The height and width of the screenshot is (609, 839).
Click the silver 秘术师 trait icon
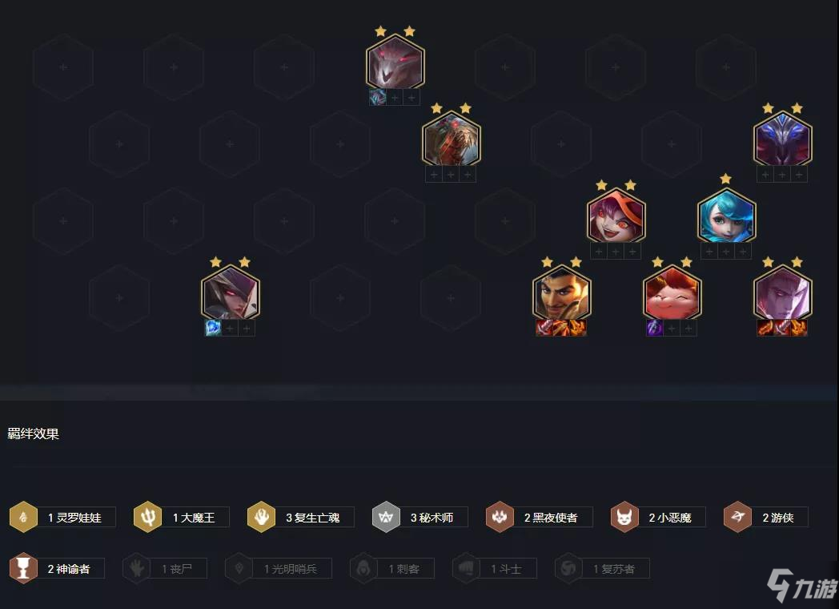pyautogui.click(x=386, y=517)
